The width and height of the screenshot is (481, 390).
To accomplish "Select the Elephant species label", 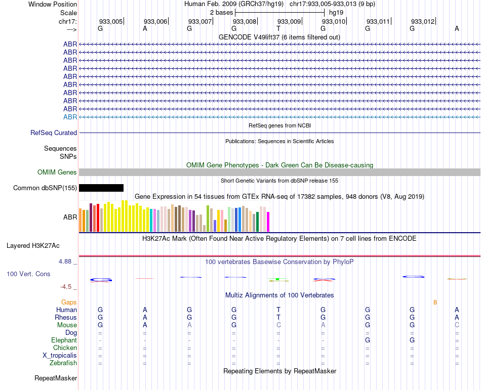I will [64, 340].
